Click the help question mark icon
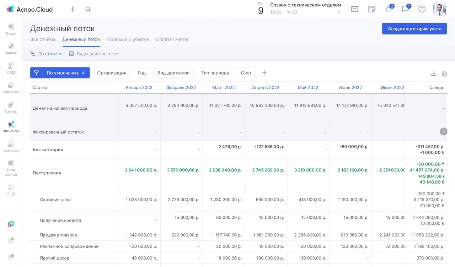Image resolution: width=455 pixels, height=267 pixels. [422, 9]
